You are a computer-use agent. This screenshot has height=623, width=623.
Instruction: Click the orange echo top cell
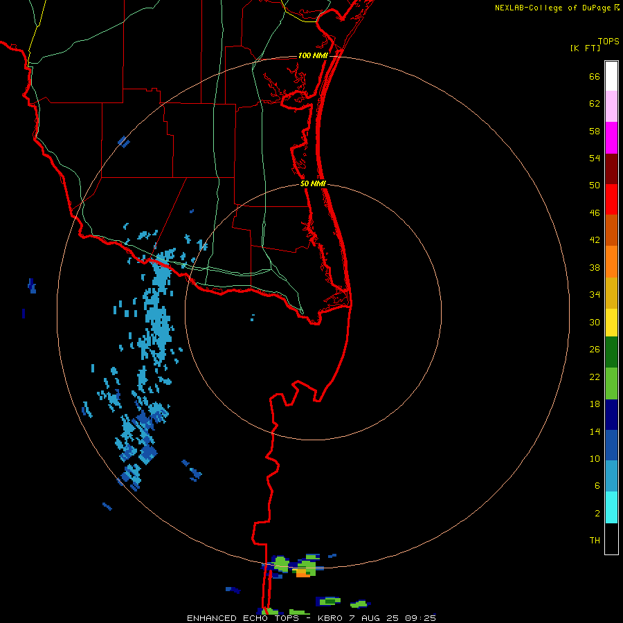[x=303, y=573]
